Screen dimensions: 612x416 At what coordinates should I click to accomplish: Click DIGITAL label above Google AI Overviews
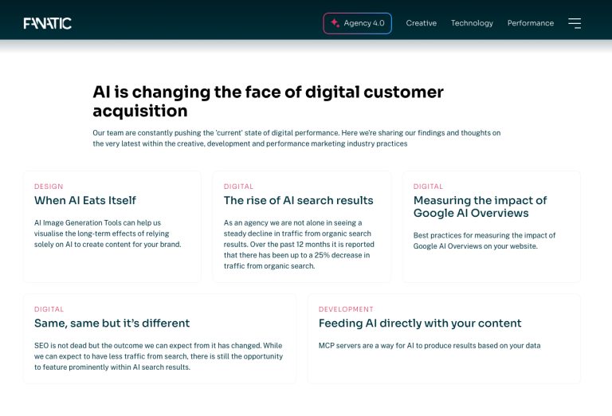click(428, 186)
